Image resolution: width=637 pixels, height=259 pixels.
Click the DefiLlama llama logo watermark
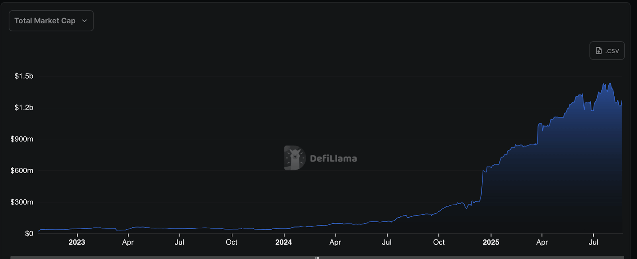(294, 158)
